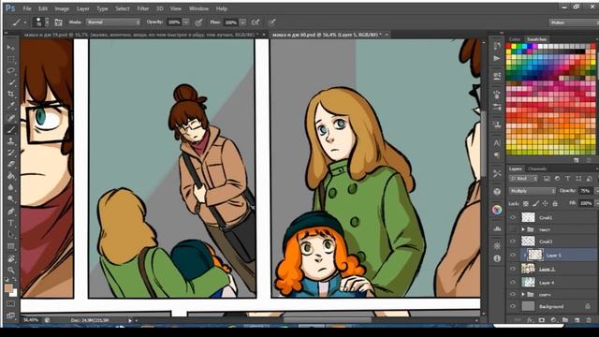This screenshot has height=337, width=599.
Task: Click the Create new group folder icon
Action: coord(565,320)
